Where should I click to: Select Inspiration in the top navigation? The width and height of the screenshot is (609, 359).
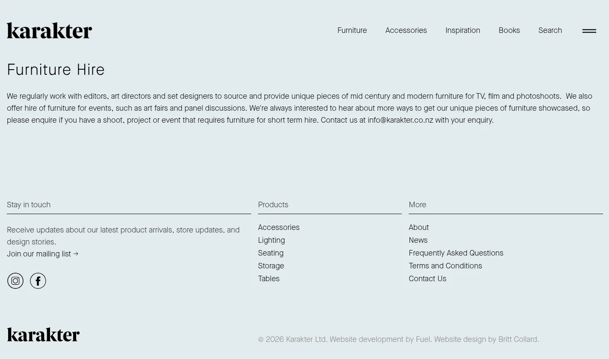[463, 30]
